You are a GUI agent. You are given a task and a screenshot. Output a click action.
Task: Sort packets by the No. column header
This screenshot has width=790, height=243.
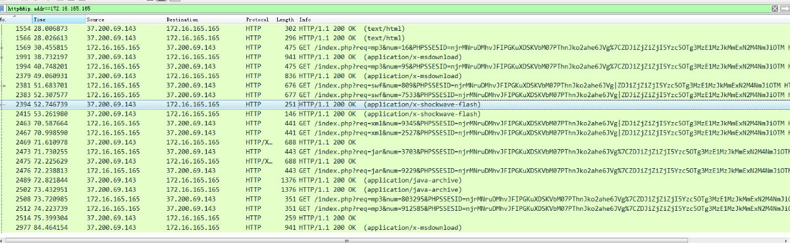pos(15,20)
